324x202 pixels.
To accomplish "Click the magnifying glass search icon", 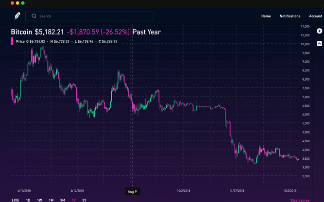I will (34, 16).
